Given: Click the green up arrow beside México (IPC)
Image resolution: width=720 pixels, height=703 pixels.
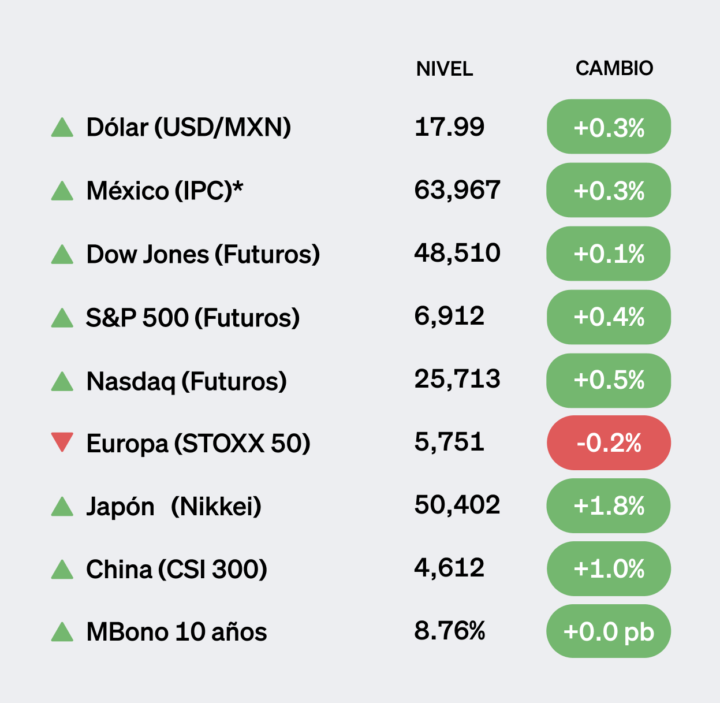Looking at the screenshot, I should [62, 191].
